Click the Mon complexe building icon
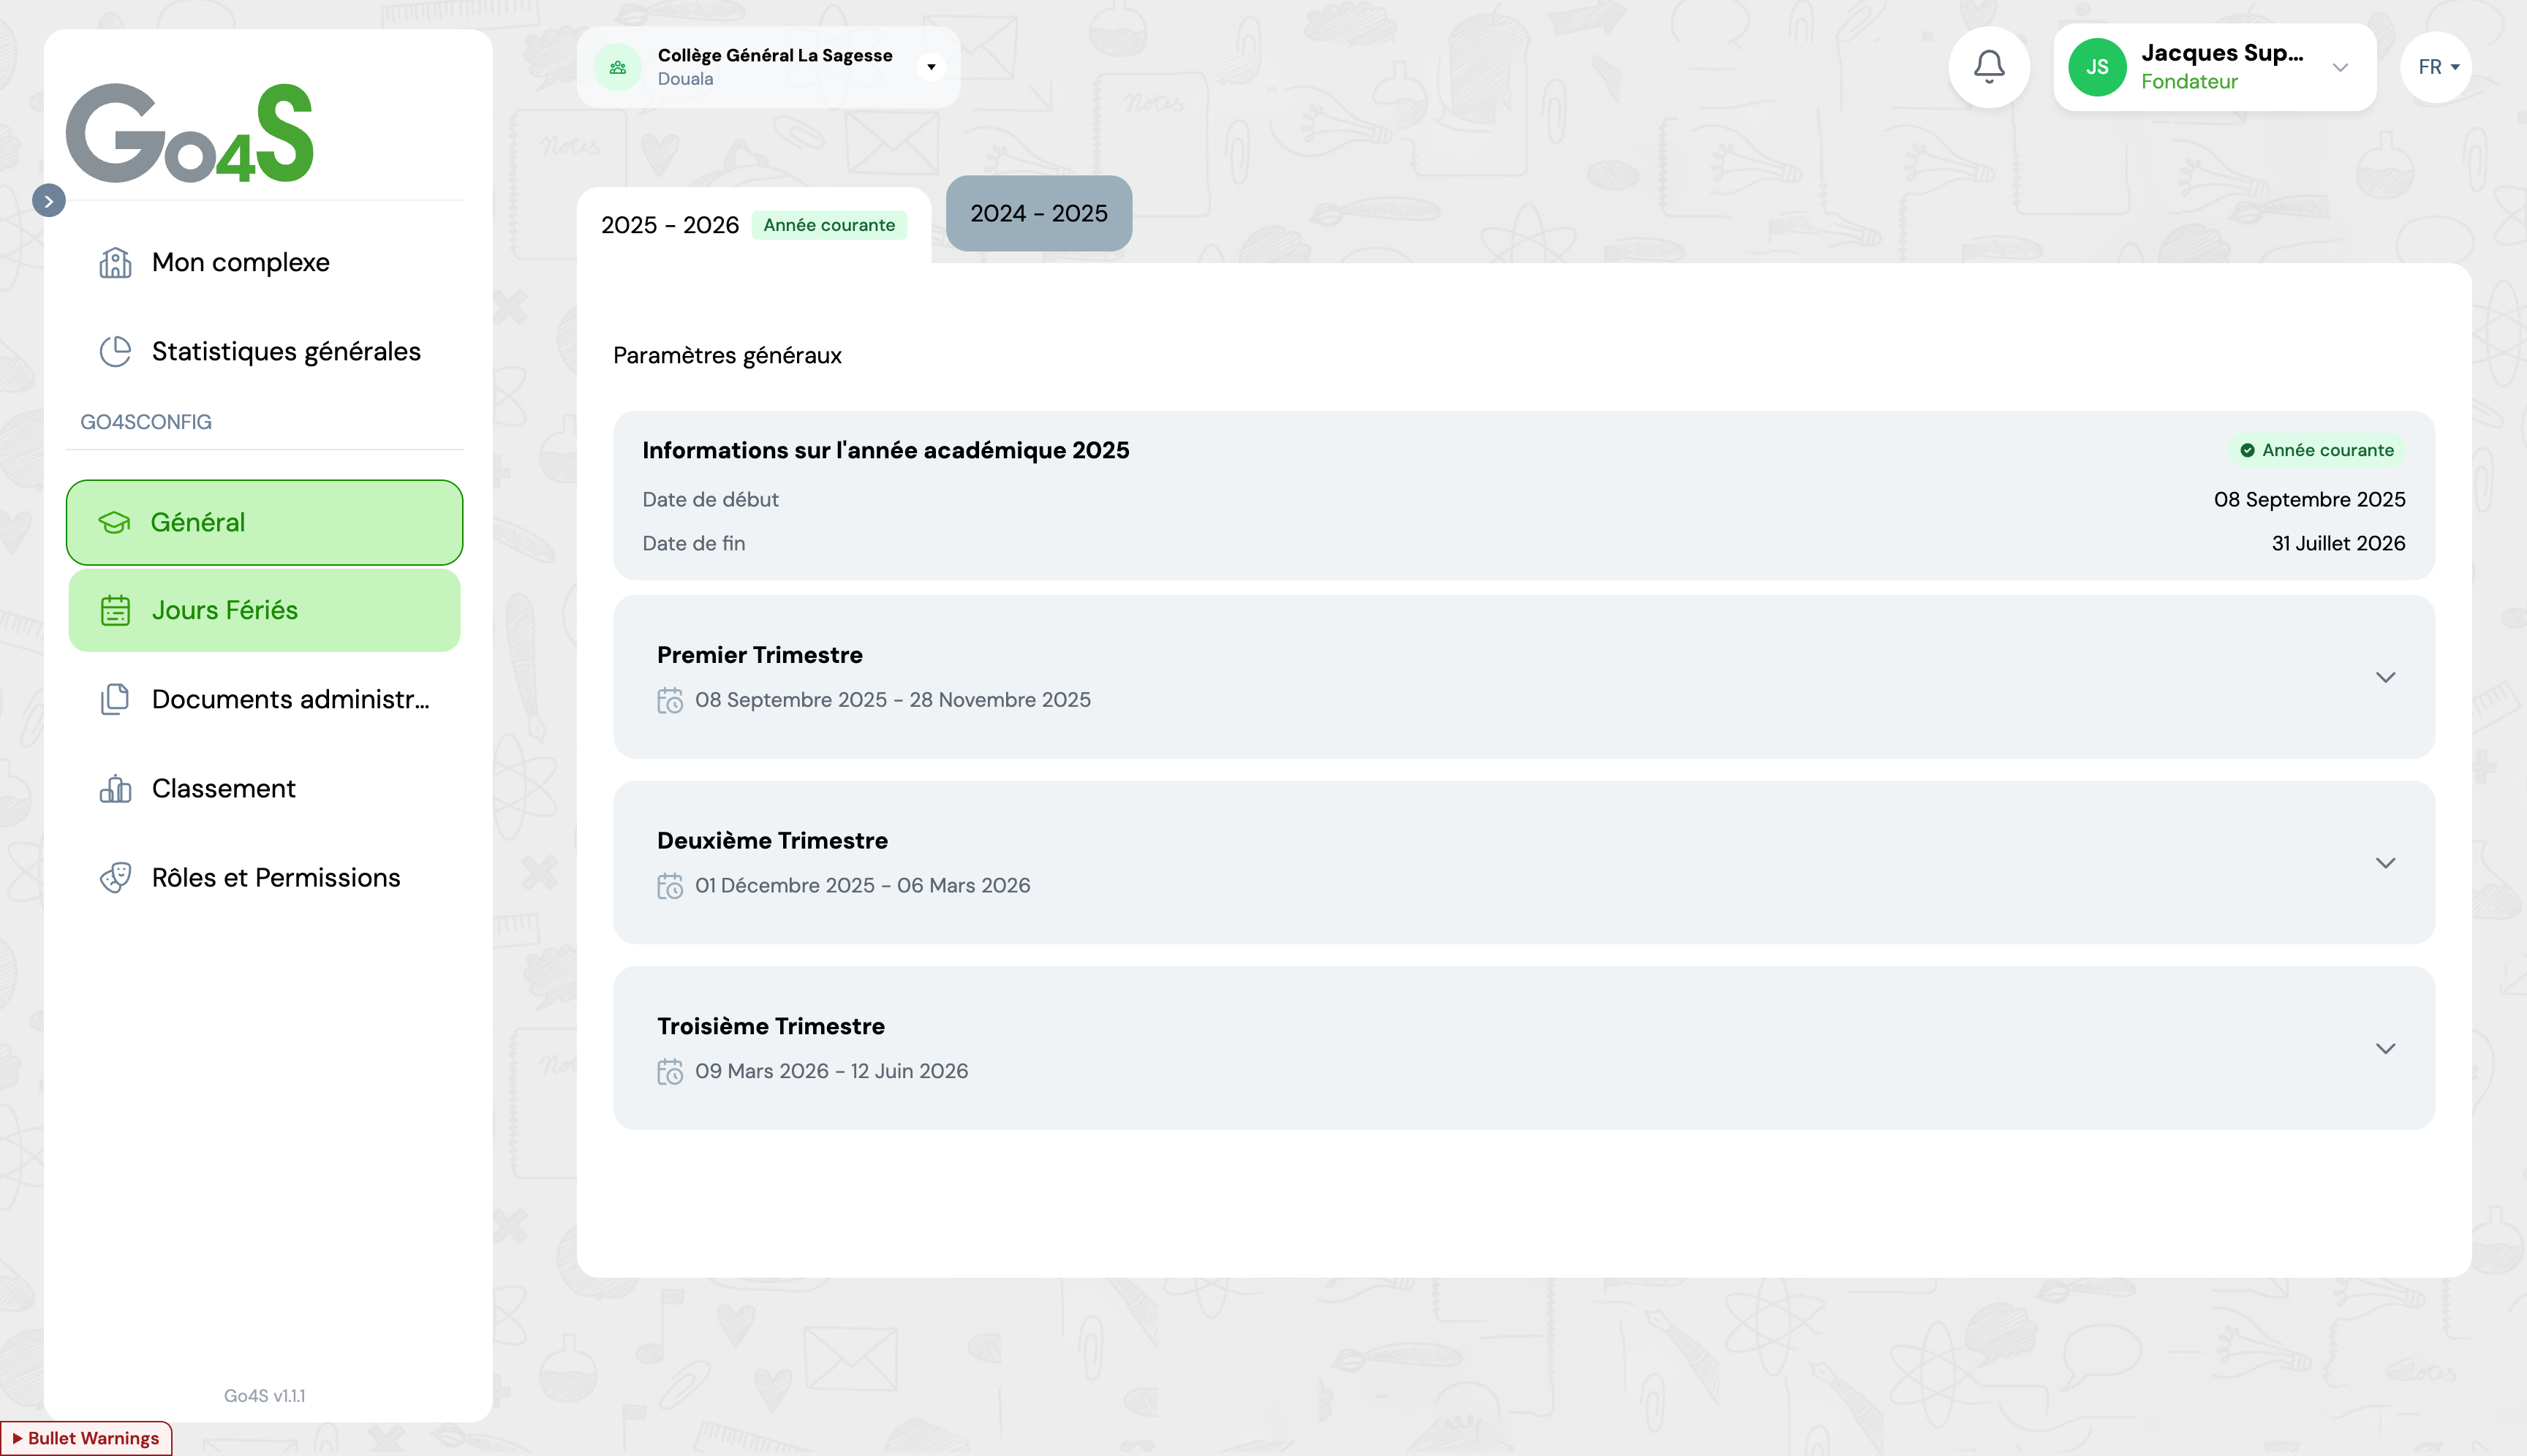Image resolution: width=2527 pixels, height=1456 pixels. pyautogui.click(x=115, y=262)
